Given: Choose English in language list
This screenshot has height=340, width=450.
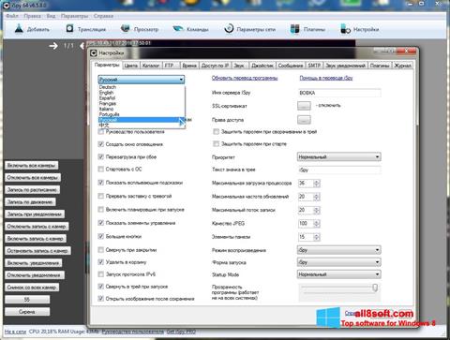Looking at the screenshot, I should 142,93.
